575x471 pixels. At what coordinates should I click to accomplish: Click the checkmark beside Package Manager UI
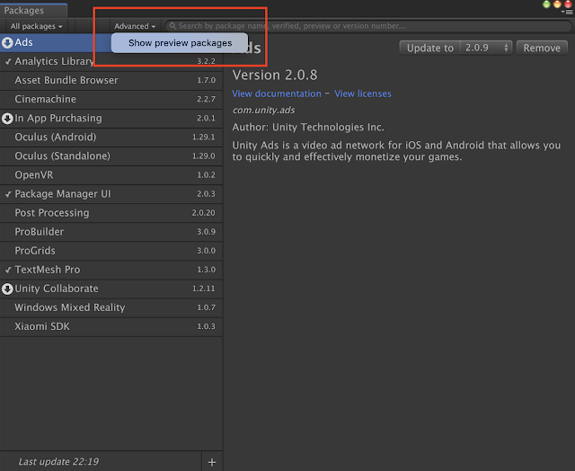coord(8,194)
